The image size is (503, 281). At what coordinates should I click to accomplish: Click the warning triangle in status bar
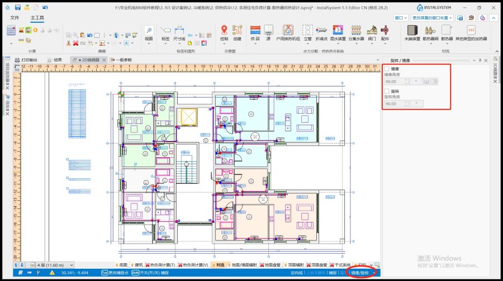pos(52,273)
